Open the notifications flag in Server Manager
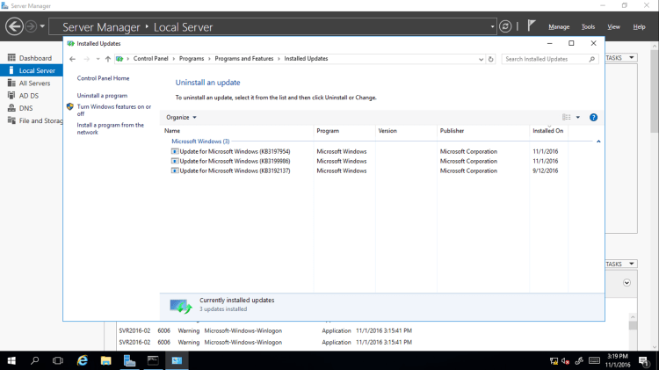Screen dimensions: 659x370 coord(532,26)
